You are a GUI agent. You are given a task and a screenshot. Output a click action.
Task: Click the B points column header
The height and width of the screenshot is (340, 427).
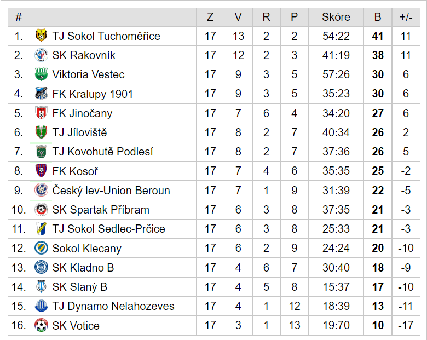(x=378, y=17)
